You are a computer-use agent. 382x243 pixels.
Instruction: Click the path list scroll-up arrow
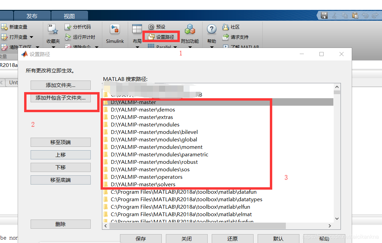tap(337, 87)
